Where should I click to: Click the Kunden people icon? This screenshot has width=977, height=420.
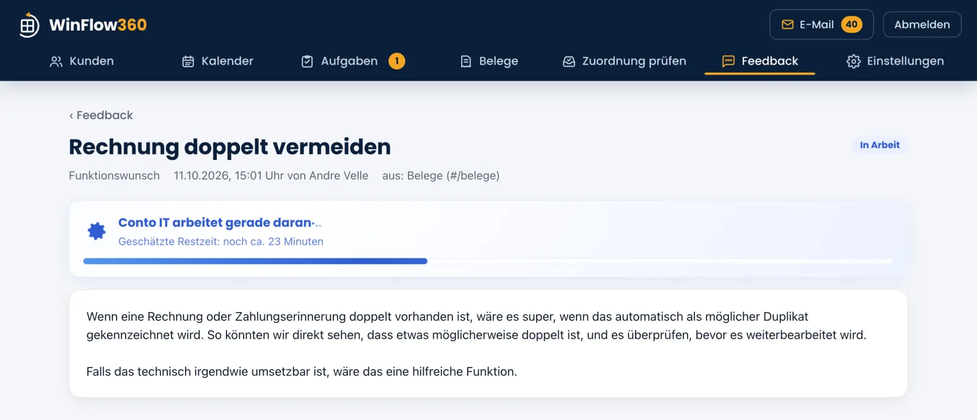click(x=56, y=62)
